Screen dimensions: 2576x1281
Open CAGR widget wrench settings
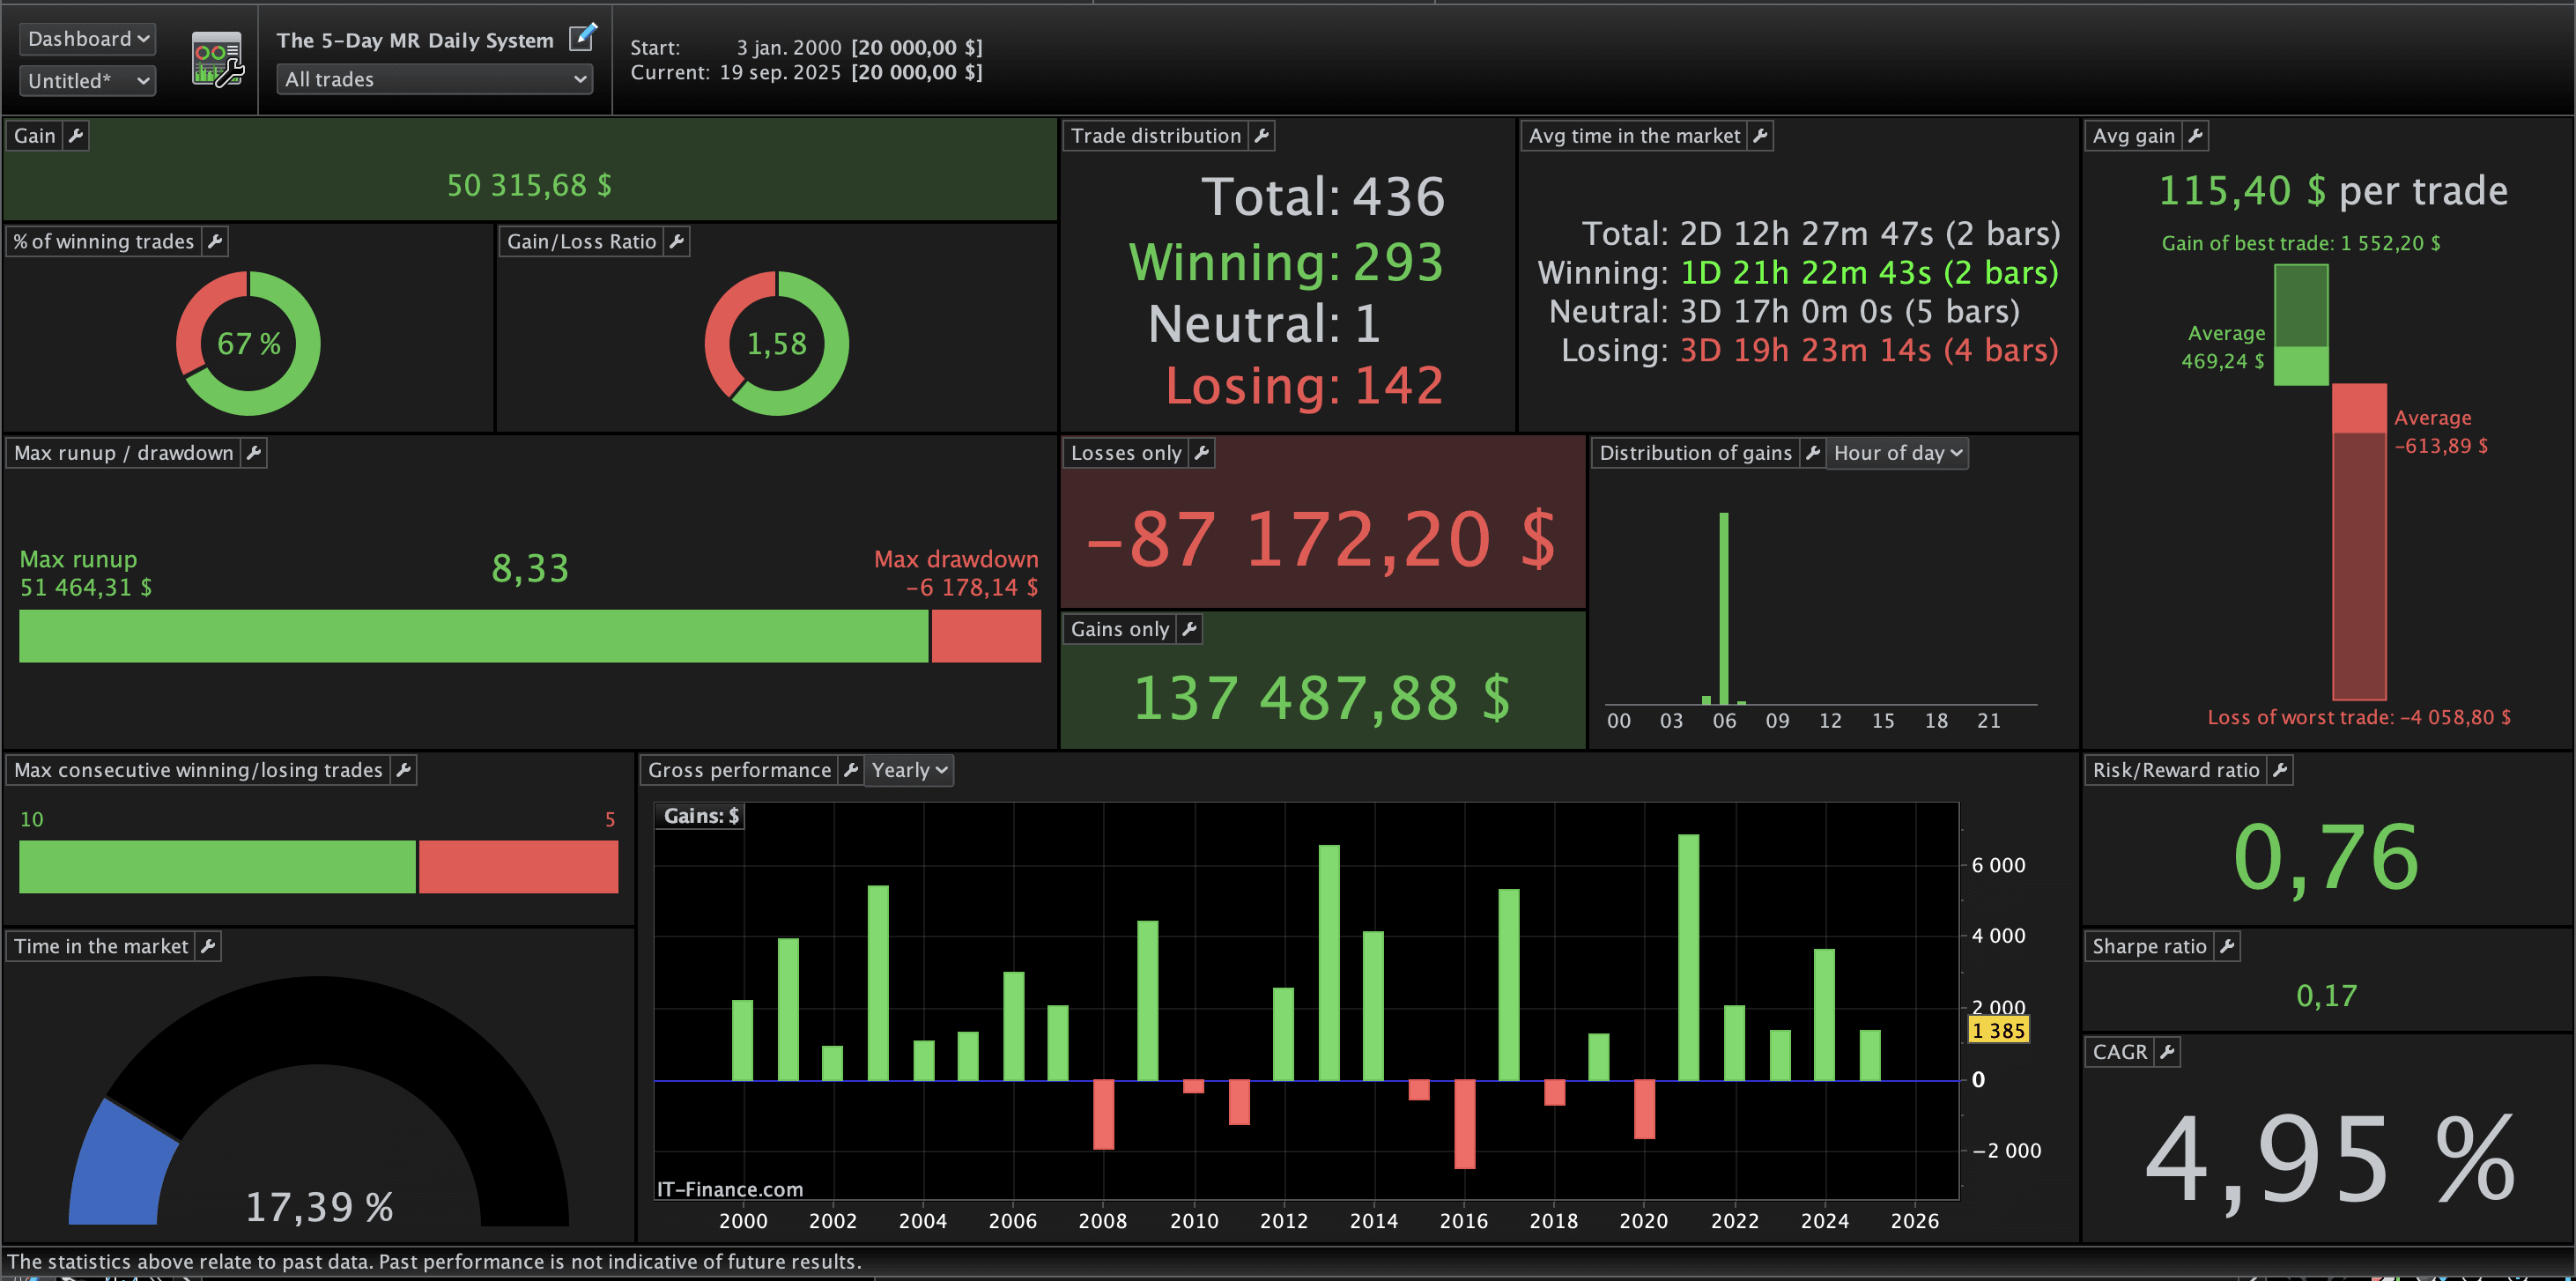pos(2167,1052)
